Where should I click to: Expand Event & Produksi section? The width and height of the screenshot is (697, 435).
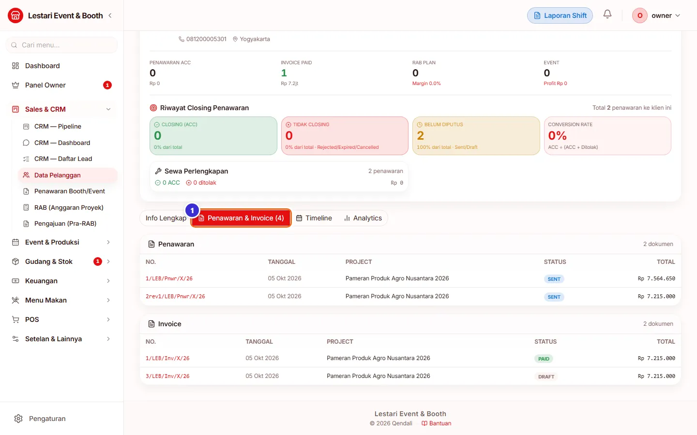[61, 242]
